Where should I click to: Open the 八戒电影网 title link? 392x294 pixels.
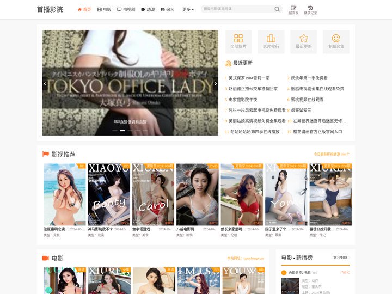(185, 229)
